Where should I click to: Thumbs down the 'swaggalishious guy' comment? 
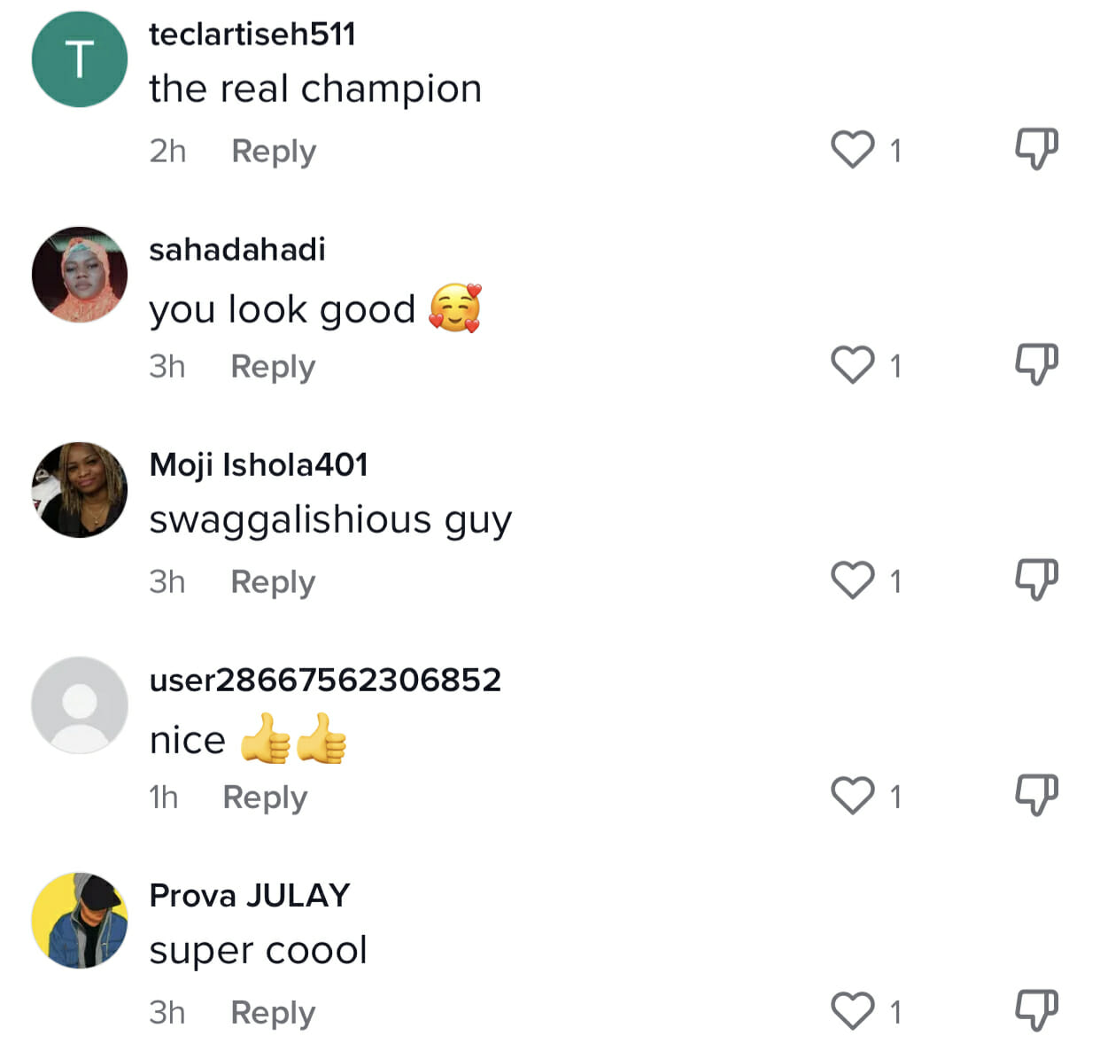point(1036,579)
